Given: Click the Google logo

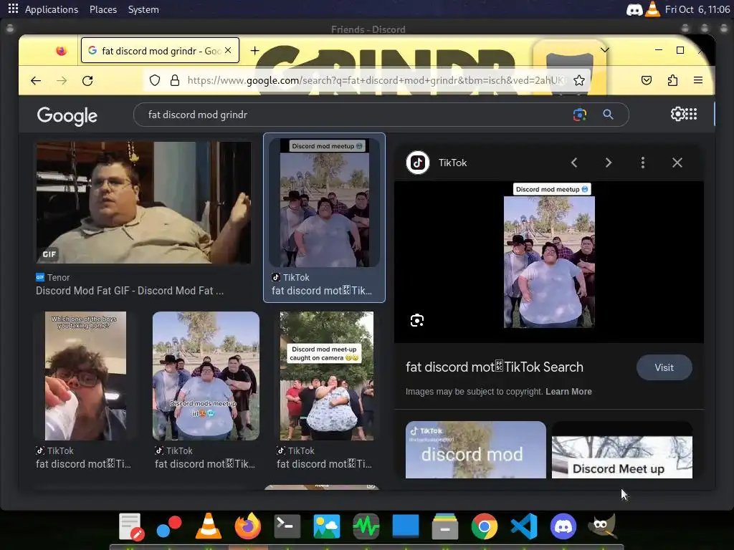Looking at the screenshot, I should pyautogui.click(x=67, y=115).
